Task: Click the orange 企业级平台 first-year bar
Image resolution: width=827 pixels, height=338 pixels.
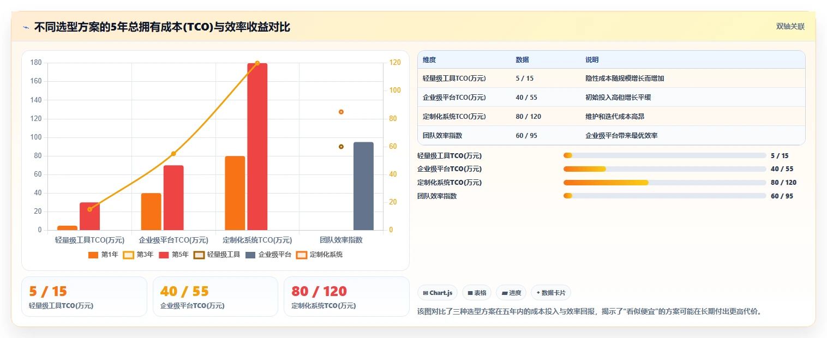Action: click(x=151, y=212)
